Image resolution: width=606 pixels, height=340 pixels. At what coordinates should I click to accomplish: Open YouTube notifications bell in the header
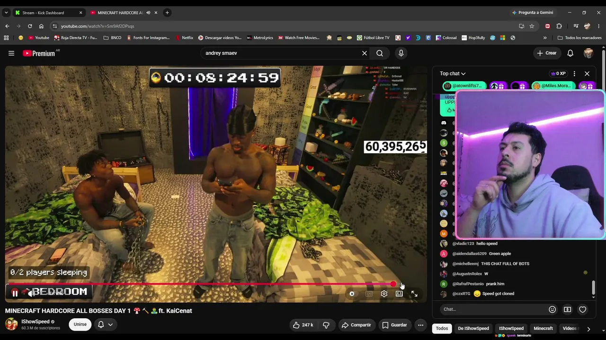570,53
